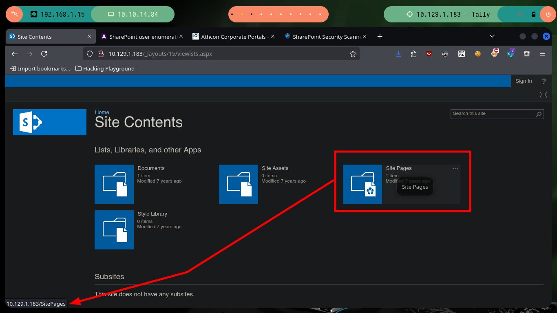Go forward to the next page
The width and height of the screenshot is (557, 313).
pos(29,54)
